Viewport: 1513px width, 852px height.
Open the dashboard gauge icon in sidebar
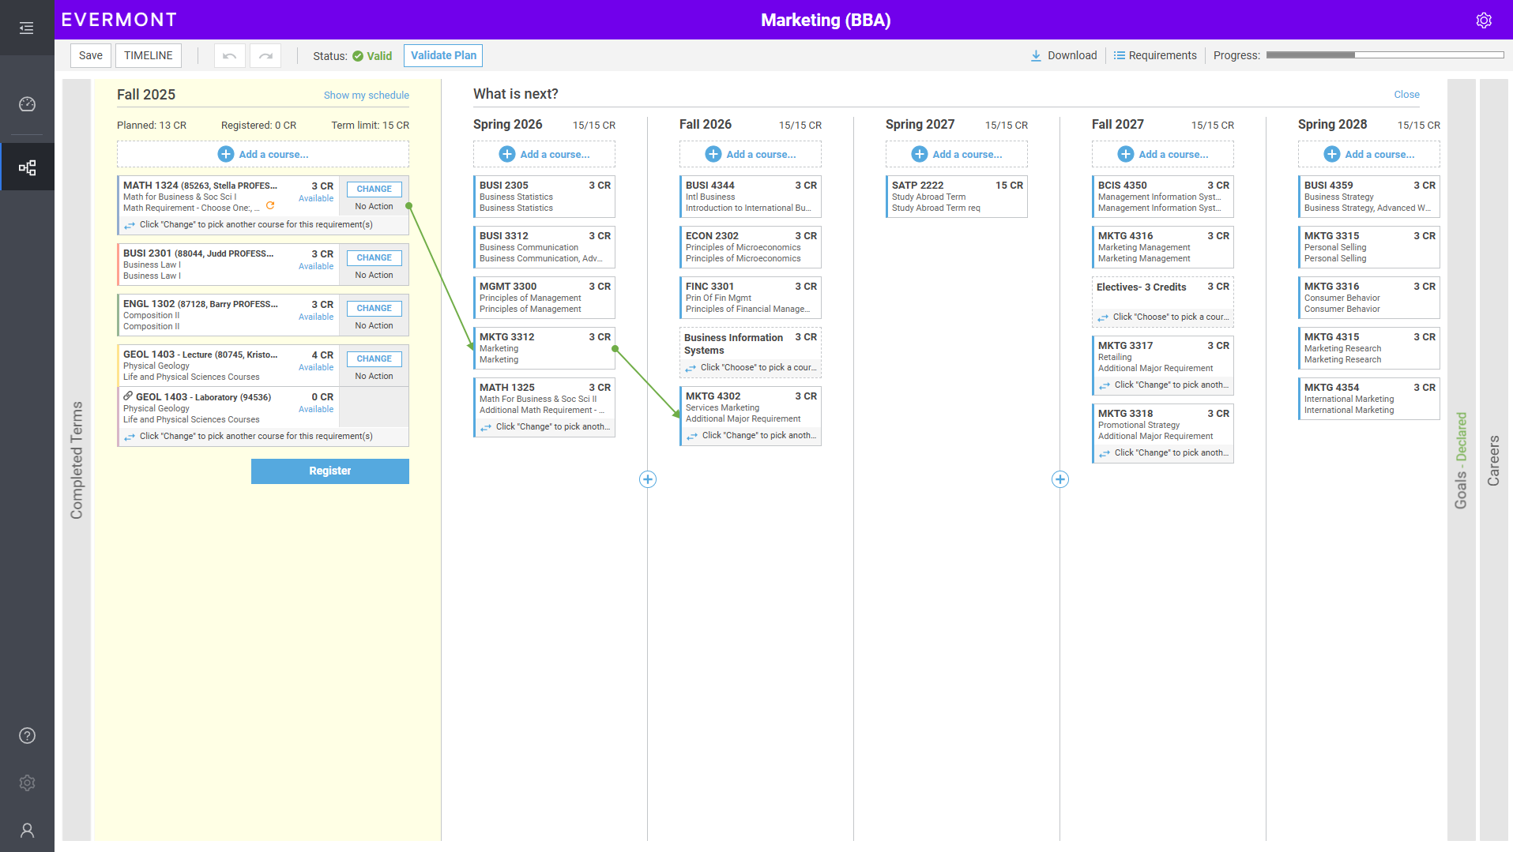[27, 104]
